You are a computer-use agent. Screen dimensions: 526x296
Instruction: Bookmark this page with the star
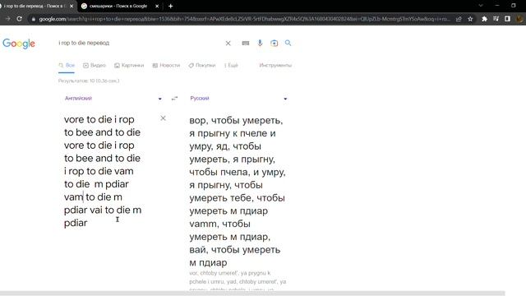click(x=470, y=19)
